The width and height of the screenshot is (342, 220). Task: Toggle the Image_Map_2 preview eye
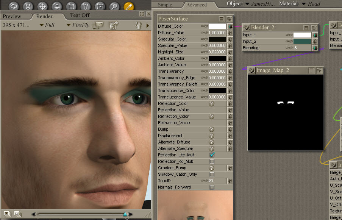(x=319, y=70)
